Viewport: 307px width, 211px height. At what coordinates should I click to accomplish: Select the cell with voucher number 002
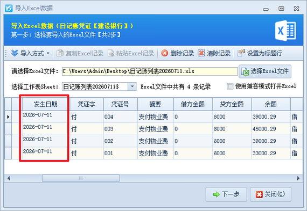coord(121,141)
